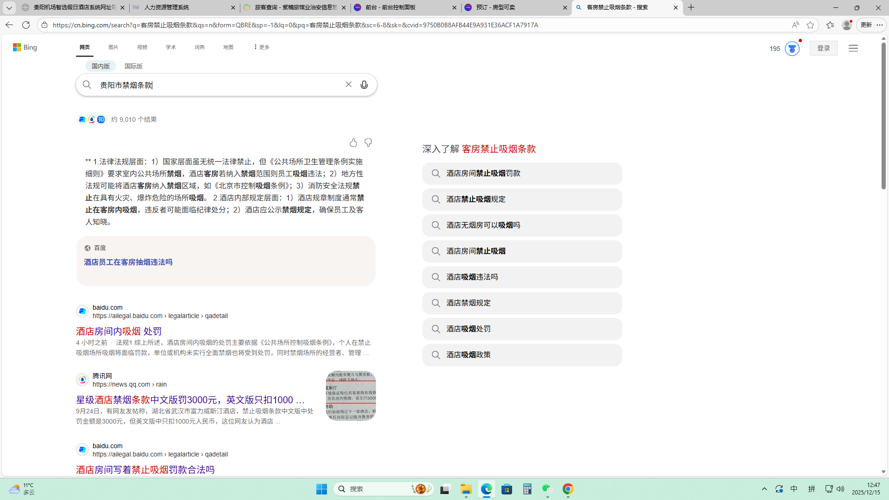Image resolution: width=889 pixels, height=500 pixels.
Task: Clear search box with X icon
Action: (348, 84)
